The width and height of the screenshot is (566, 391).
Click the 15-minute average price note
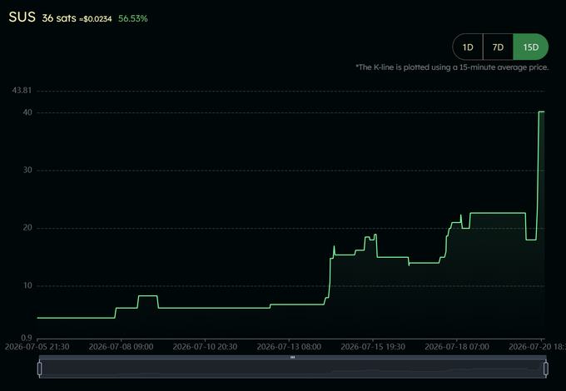452,67
